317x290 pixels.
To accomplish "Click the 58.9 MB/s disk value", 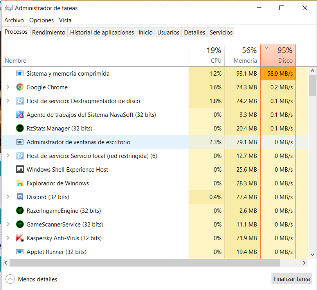I will (280, 73).
